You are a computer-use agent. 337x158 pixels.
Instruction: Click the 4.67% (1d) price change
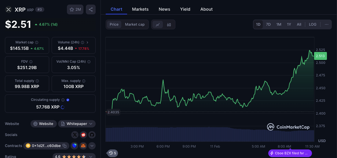(46, 24)
